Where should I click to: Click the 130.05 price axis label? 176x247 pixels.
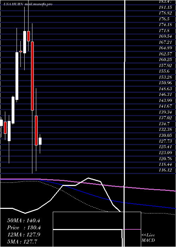[x=165, y=135]
